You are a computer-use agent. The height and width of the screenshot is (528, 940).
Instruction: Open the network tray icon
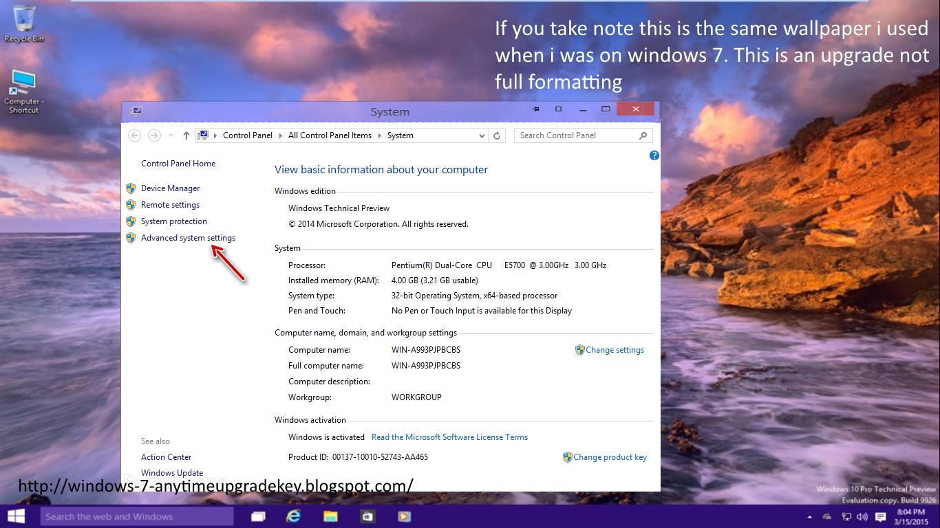pos(846,516)
